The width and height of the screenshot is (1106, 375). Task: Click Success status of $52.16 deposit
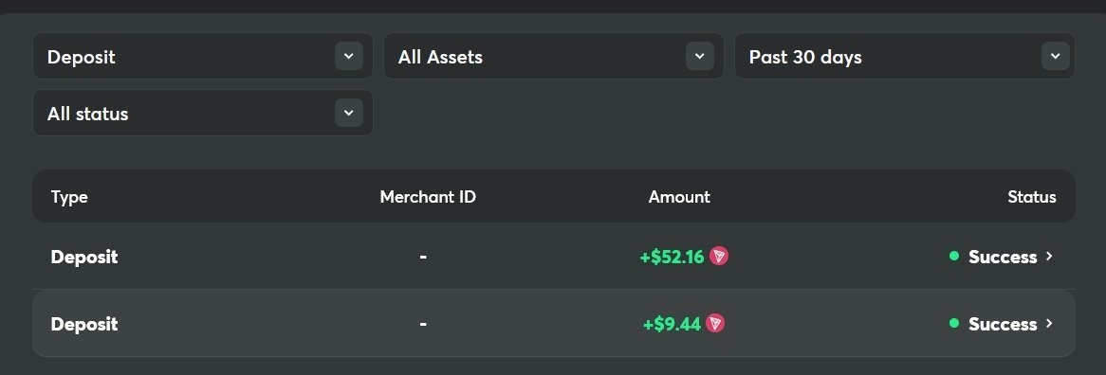1003,257
